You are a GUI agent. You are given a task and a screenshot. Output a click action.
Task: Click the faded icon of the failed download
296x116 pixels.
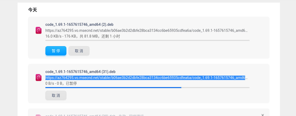click(39, 115)
